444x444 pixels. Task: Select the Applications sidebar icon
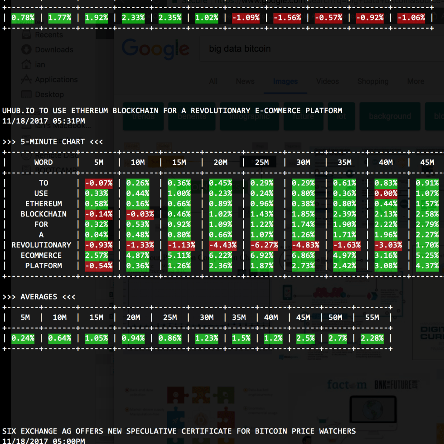coord(27,80)
